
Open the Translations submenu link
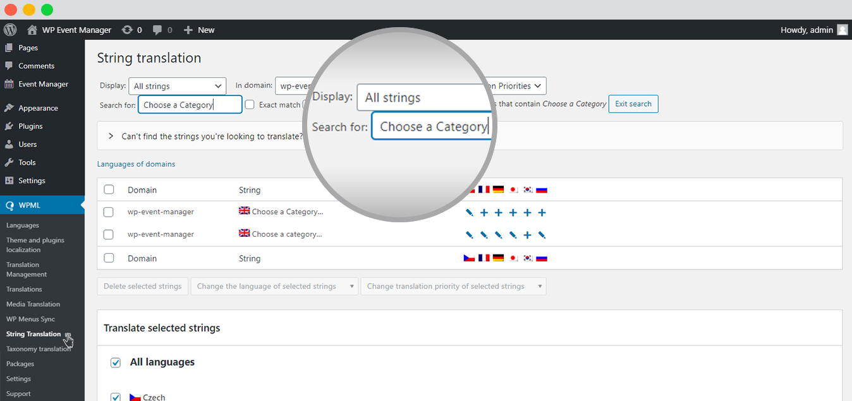[24, 289]
